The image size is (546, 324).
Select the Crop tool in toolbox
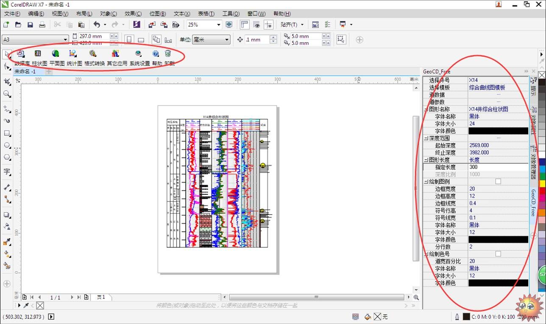(7, 81)
